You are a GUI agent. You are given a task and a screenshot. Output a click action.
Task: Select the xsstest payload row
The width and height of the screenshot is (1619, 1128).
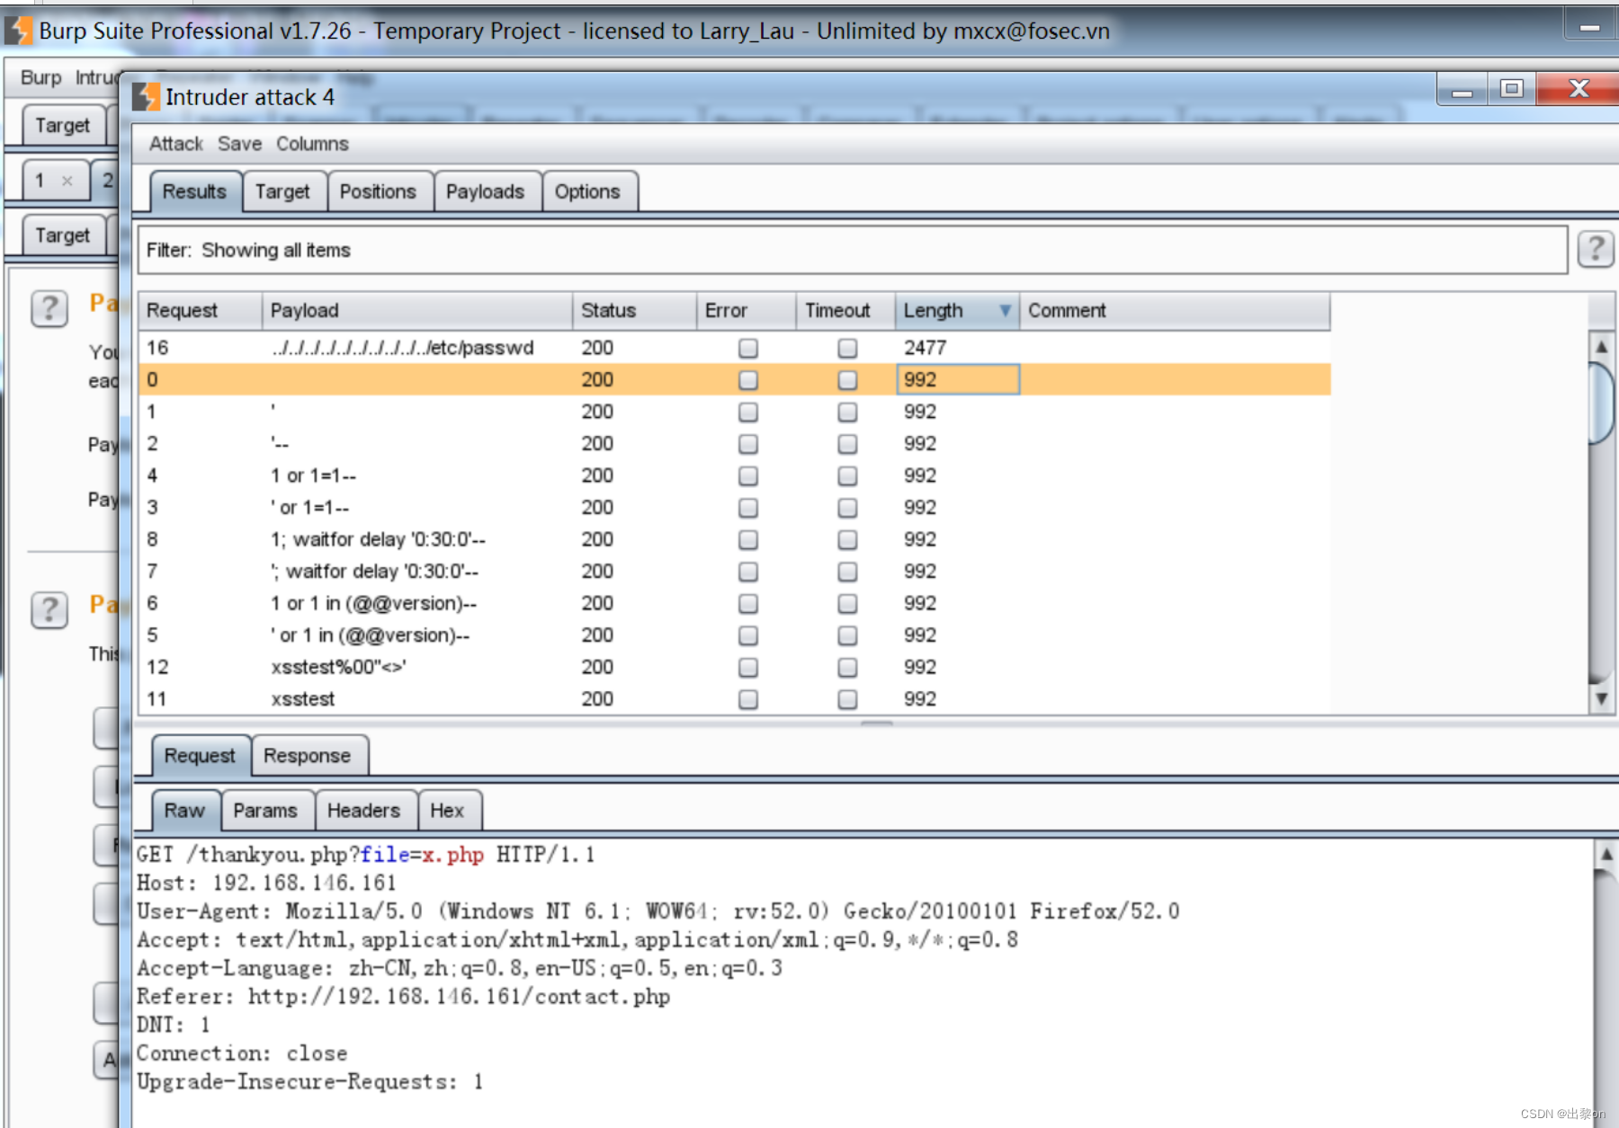[735, 699]
